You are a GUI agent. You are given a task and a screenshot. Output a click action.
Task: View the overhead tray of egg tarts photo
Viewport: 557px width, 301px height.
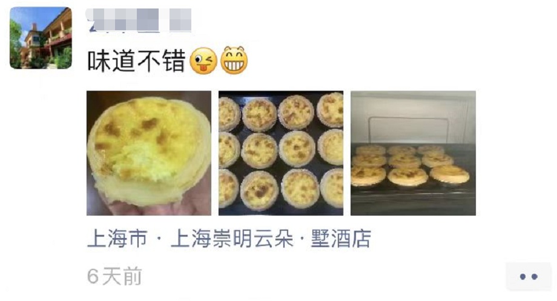(x=281, y=153)
